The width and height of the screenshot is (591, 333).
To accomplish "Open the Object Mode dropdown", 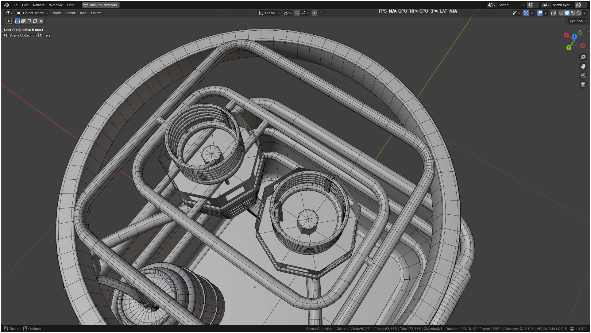I will click(x=33, y=13).
